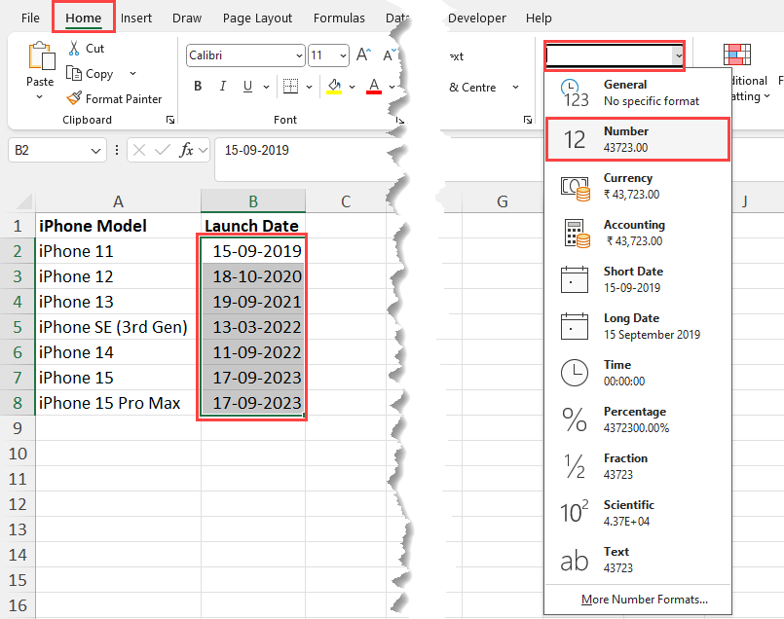Increase font size with the larger A icon
Viewport: 784px width, 619px height.
click(x=364, y=55)
